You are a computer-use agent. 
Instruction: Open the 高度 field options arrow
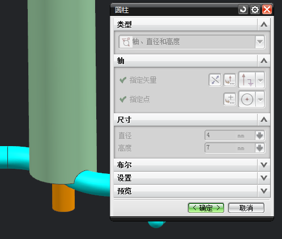(x=260, y=148)
